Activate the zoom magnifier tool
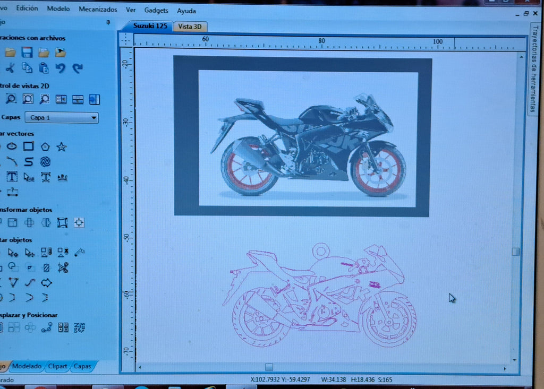The height and width of the screenshot is (389, 544). pos(11,99)
